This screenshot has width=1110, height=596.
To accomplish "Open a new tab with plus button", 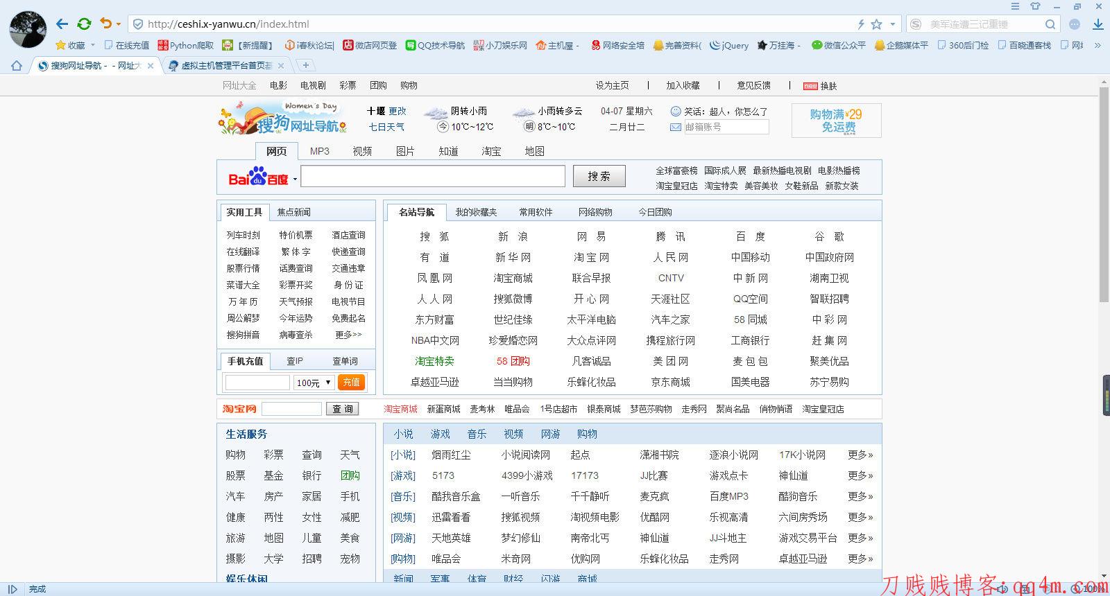I will 305,65.
